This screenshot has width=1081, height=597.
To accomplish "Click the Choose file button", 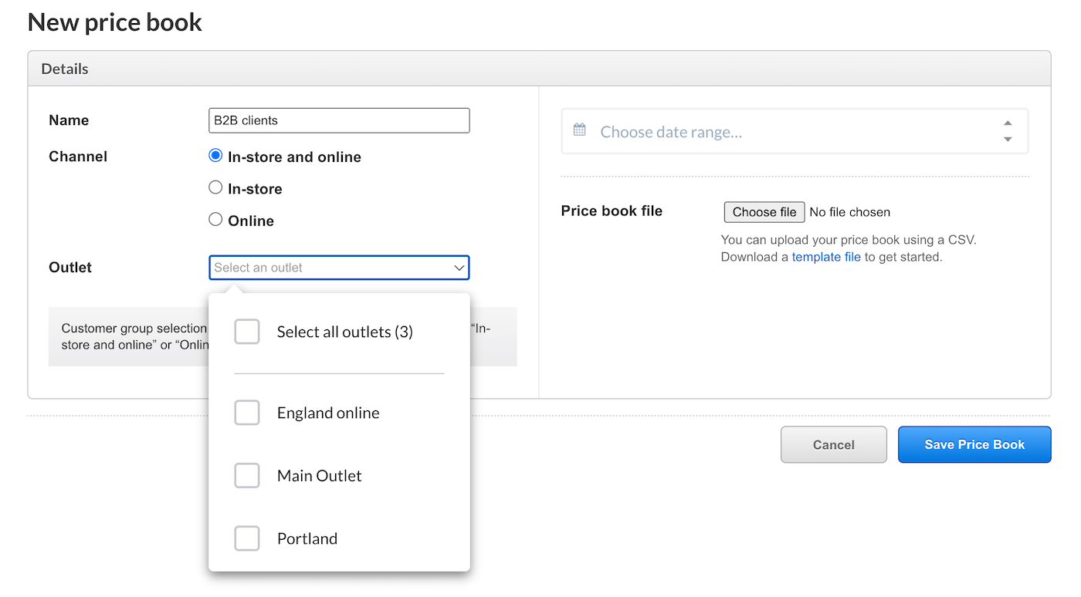I will tap(764, 211).
